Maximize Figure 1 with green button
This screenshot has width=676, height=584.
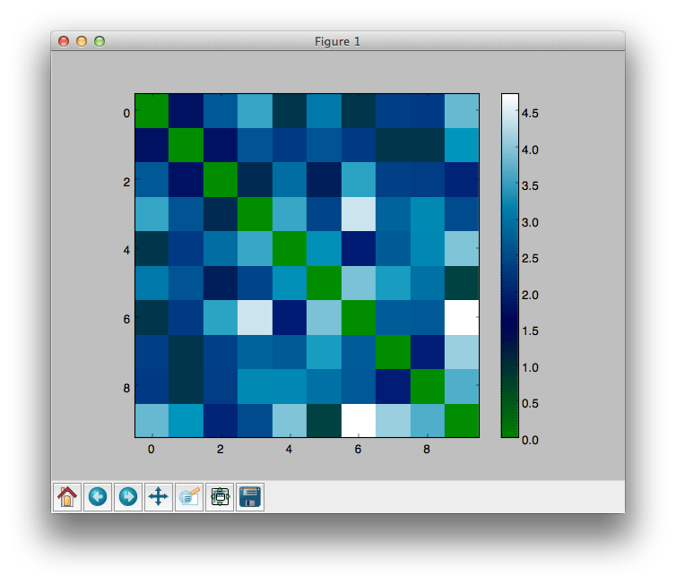100,41
